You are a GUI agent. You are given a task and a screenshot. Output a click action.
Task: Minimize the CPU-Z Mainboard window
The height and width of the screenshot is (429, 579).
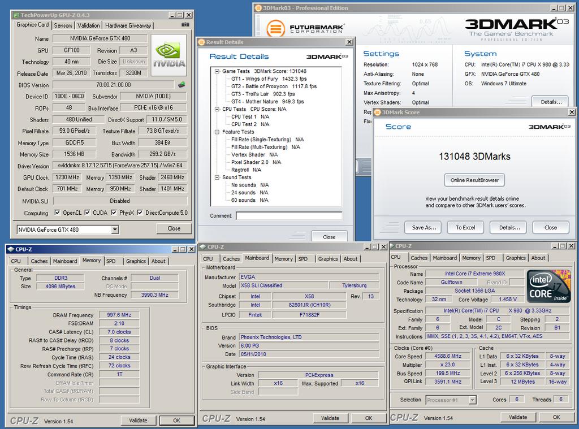pos(367,246)
